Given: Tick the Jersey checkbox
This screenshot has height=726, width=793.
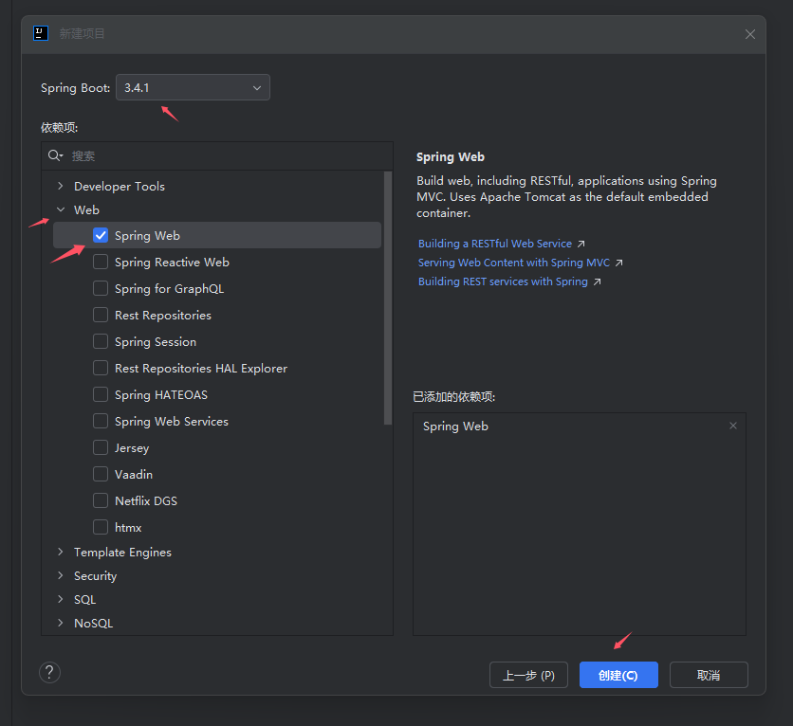Looking at the screenshot, I should pyautogui.click(x=101, y=447).
